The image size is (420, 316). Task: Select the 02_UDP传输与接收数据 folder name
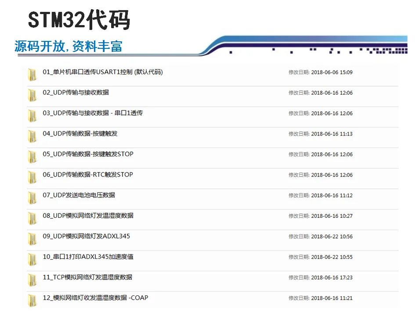coord(76,92)
